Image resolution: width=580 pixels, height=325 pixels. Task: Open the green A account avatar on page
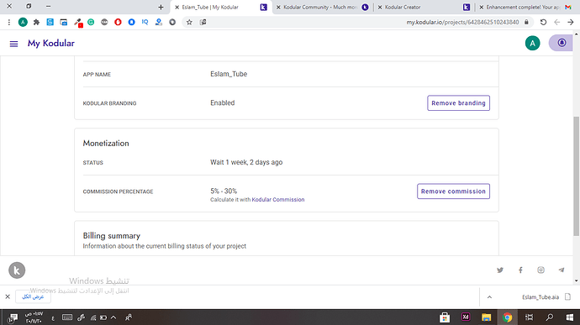click(532, 44)
